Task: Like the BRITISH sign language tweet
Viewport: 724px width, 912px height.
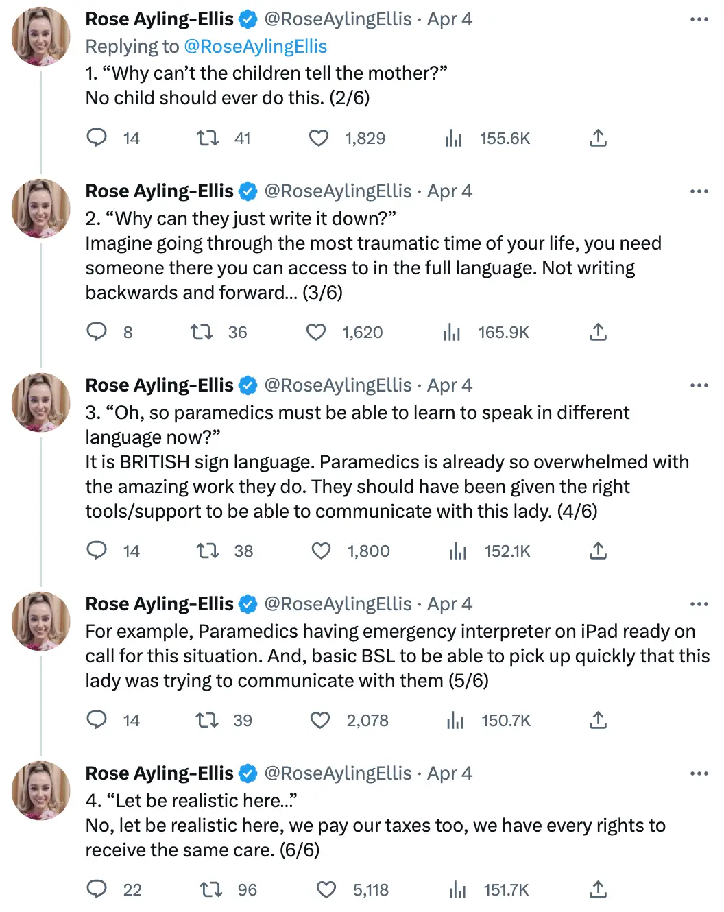Action: point(319,551)
